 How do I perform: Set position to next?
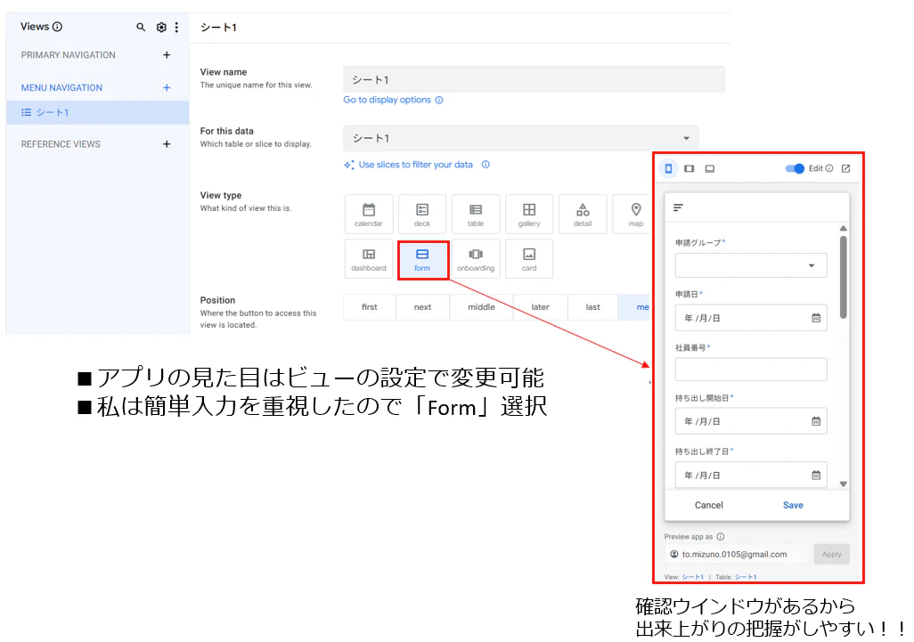pos(422,307)
